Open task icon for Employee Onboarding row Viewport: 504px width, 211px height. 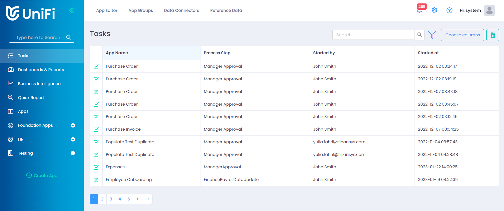(96, 180)
